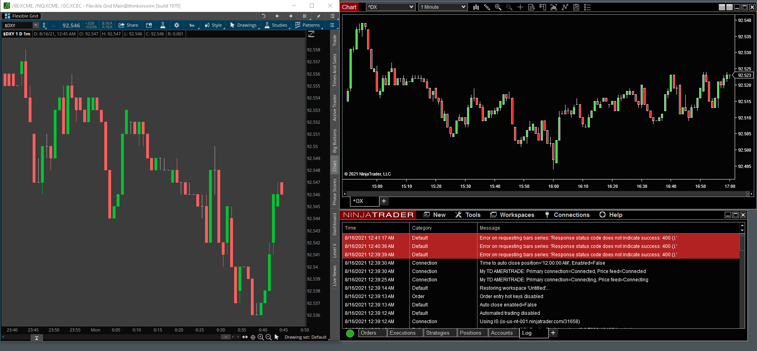
Task: Open the Phase Scores side tab
Action: 334,192
